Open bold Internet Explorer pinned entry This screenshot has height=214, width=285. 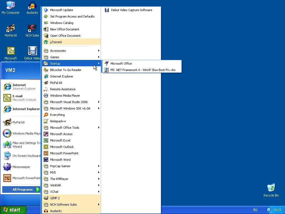pyautogui.click(x=21, y=109)
